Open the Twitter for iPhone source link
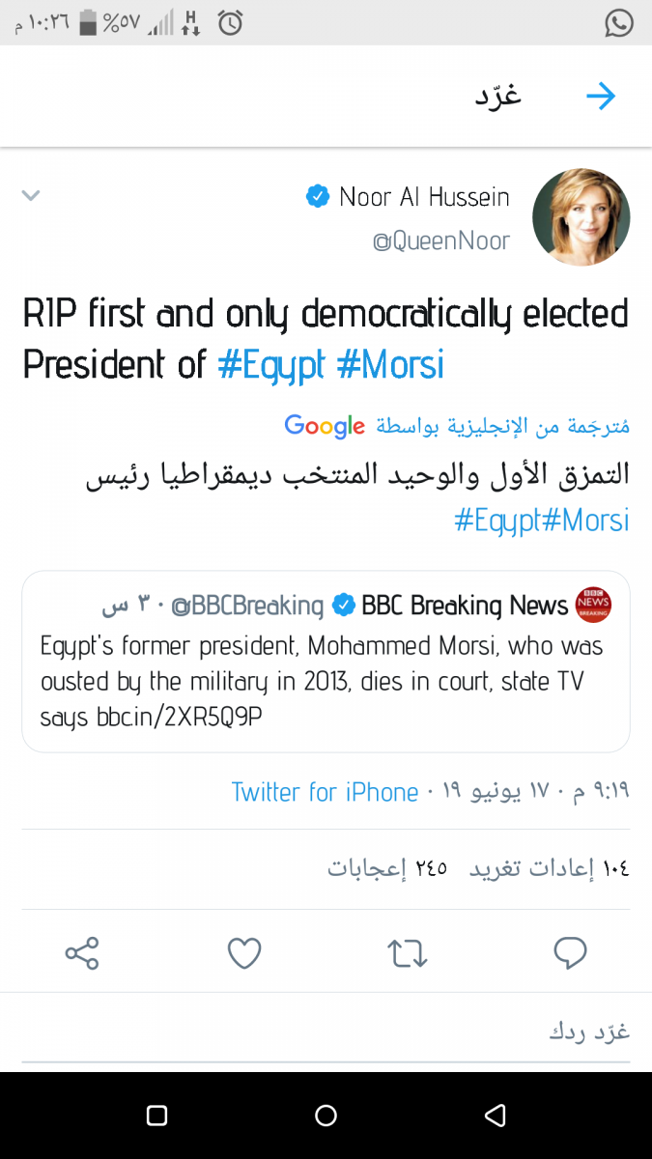The height and width of the screenshot is (1159, 652). click(x=325, y=792)
